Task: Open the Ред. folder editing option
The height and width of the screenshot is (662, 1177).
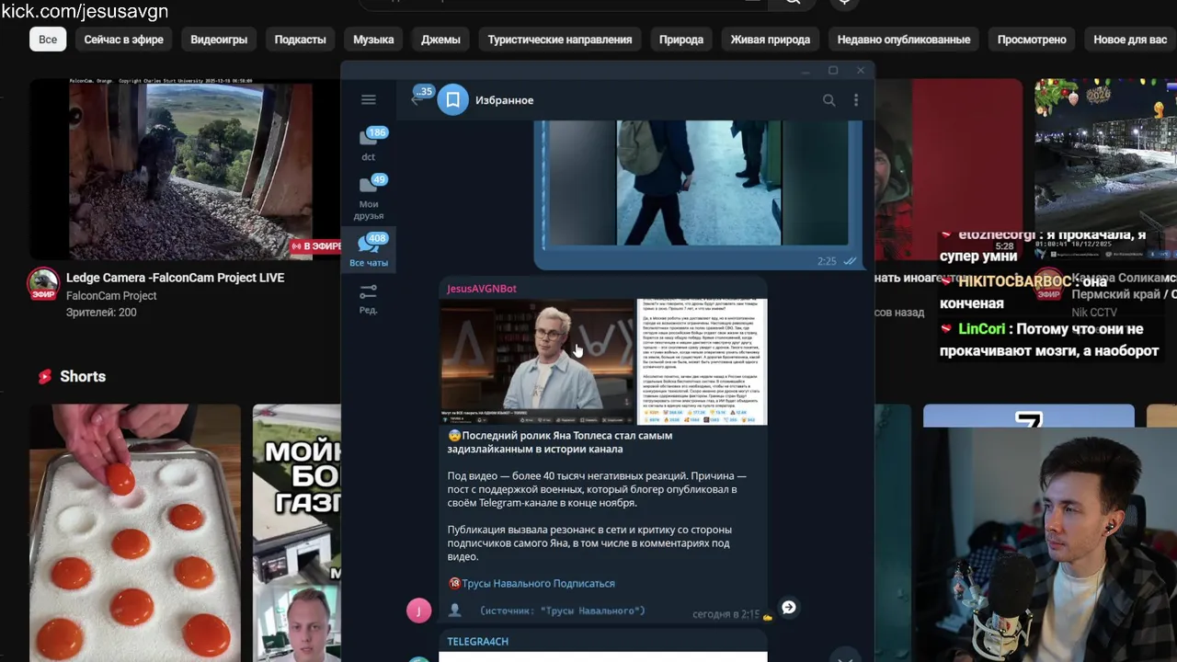Action: pos(369,299)
